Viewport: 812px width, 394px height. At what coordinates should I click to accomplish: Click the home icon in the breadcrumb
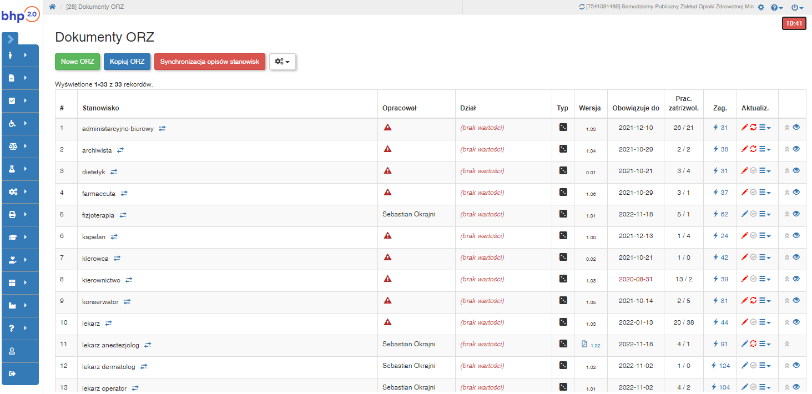tap(52, 7)
